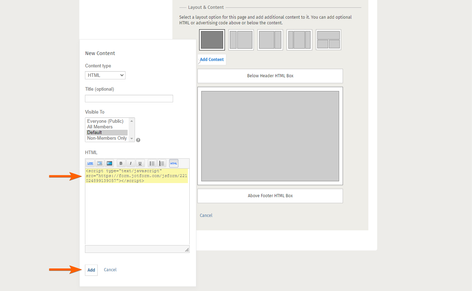The image size is (472, 291).
Task: Select Everyone (Public) in Visible To list
Action: (105, 121)
